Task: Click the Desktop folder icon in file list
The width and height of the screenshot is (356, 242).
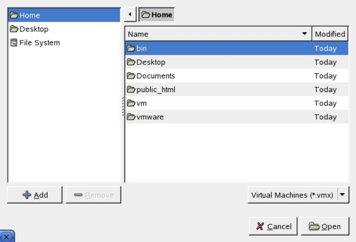Action: coord(131,62)
